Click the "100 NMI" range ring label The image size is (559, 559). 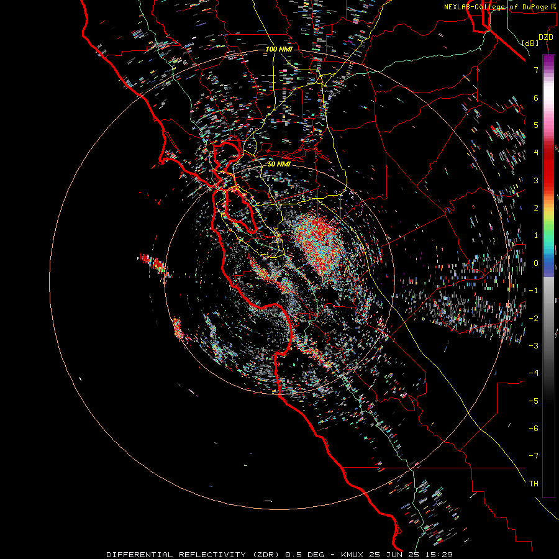coord(279,49)
